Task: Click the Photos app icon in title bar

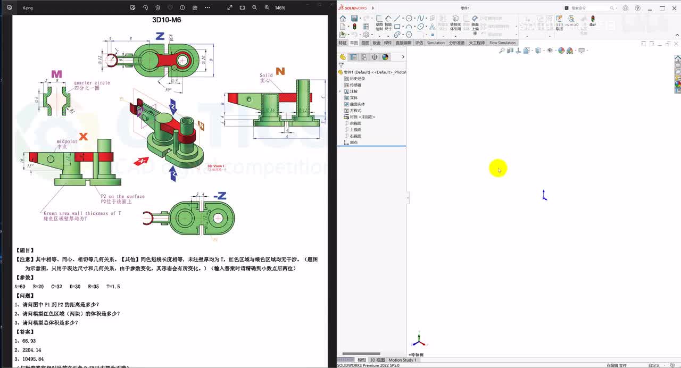Action: click(9, 7)
